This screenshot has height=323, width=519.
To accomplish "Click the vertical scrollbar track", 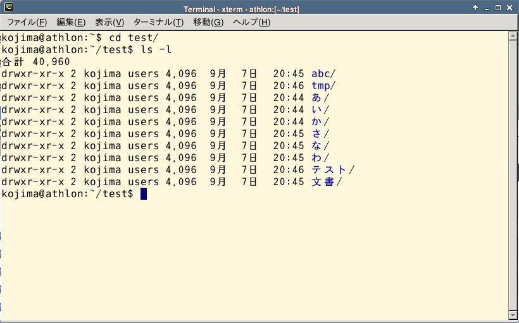I will [x=513, y=175].
